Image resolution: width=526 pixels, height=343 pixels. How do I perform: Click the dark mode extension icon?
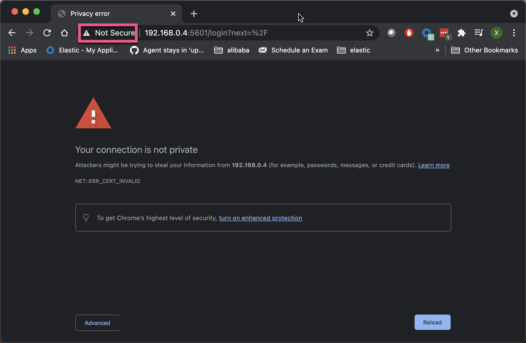point(392,33)
